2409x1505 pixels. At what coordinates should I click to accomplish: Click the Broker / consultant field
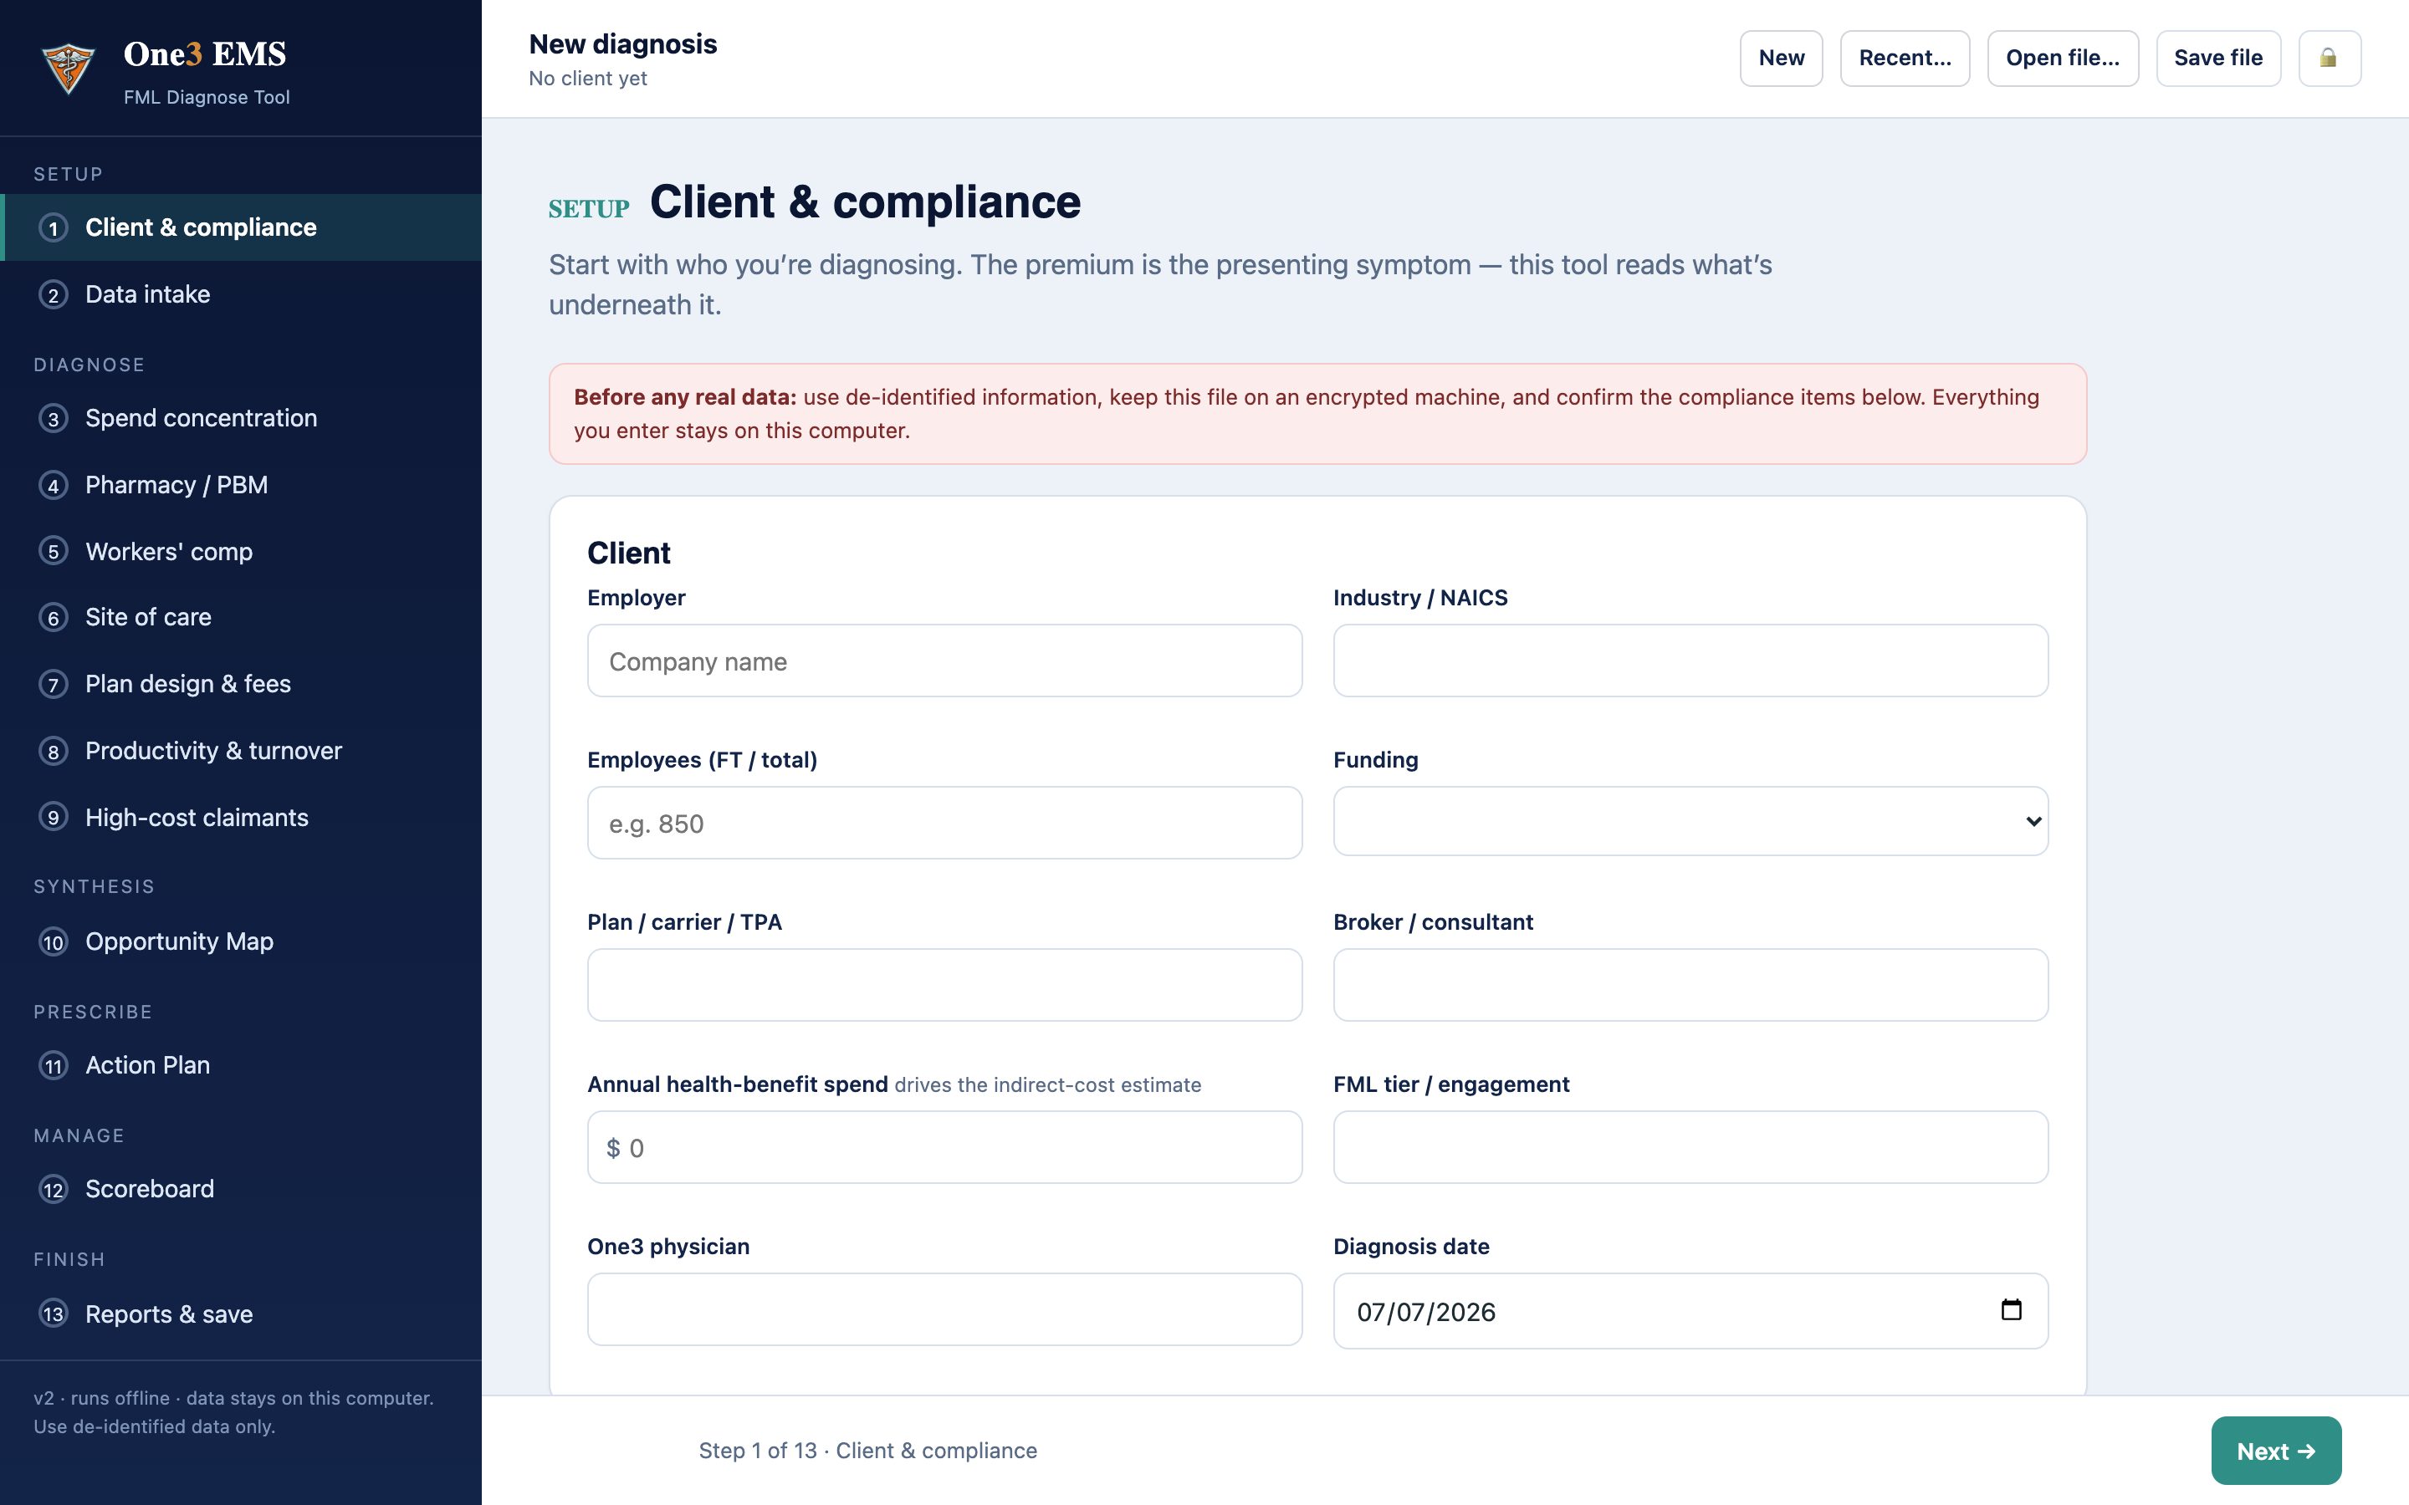click(1690, 986)
